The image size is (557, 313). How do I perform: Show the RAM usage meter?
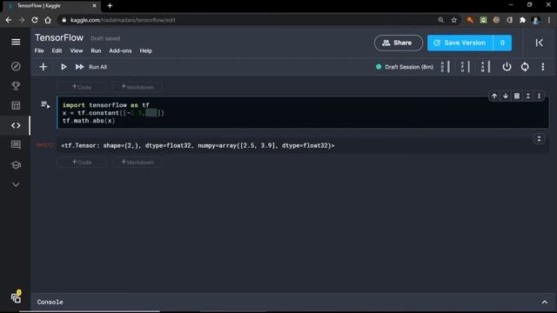[486, 67]
